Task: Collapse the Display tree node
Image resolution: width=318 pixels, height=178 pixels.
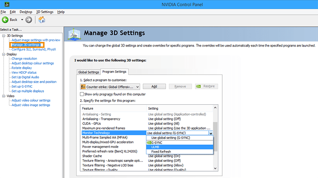Action: coord(3,54)
